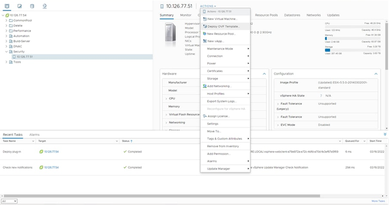Open Task Name column filter dropdown
Image resolution: width=389 pixels, height=205 pixels.
pyautogui.click(x=33, y=141)
